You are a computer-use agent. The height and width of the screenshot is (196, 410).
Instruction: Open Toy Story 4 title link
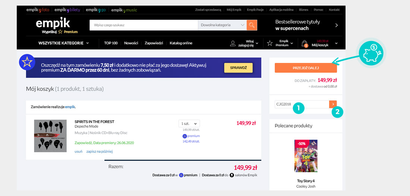306,181
